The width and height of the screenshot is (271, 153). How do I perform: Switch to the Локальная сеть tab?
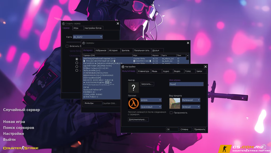tap(142, 50)
